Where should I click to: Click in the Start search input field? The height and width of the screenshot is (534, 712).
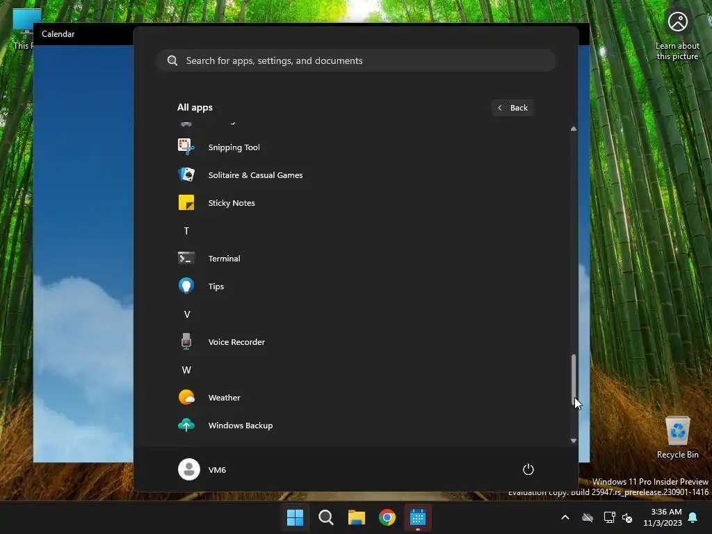click(356, 60)
